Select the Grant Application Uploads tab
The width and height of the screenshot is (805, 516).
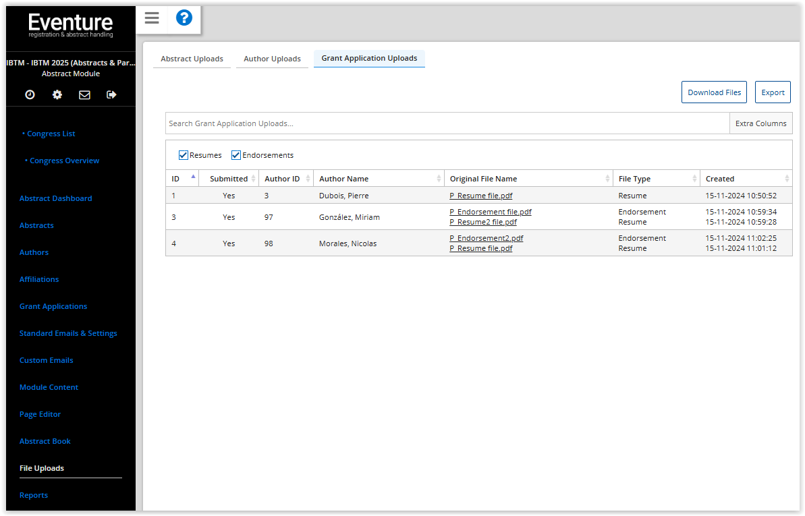[369, 59]
